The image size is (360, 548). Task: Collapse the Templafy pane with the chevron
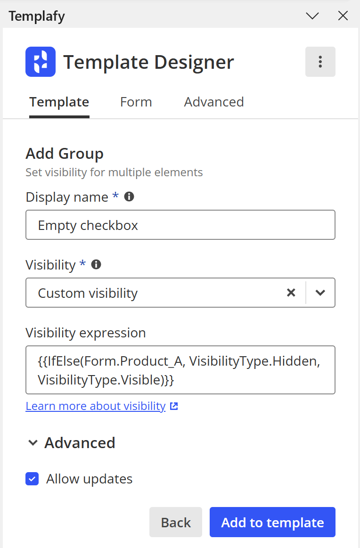click(x=312, y=16)
